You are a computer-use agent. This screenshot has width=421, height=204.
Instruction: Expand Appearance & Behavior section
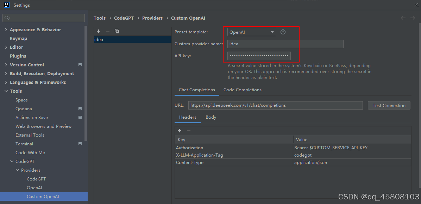pos(6,30)
